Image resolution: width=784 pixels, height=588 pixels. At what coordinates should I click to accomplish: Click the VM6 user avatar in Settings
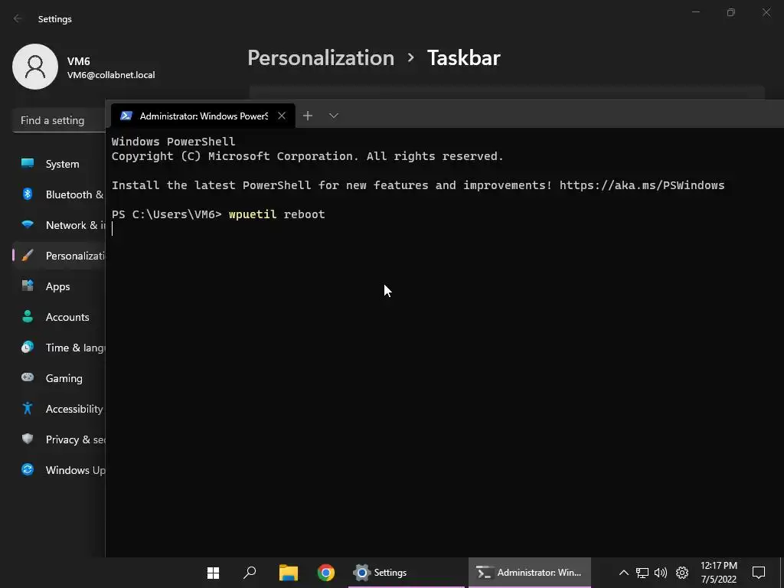[x=35, y=67]
